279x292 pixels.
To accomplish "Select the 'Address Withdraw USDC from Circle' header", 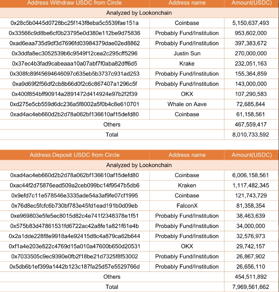I will (x=75, y=3).
